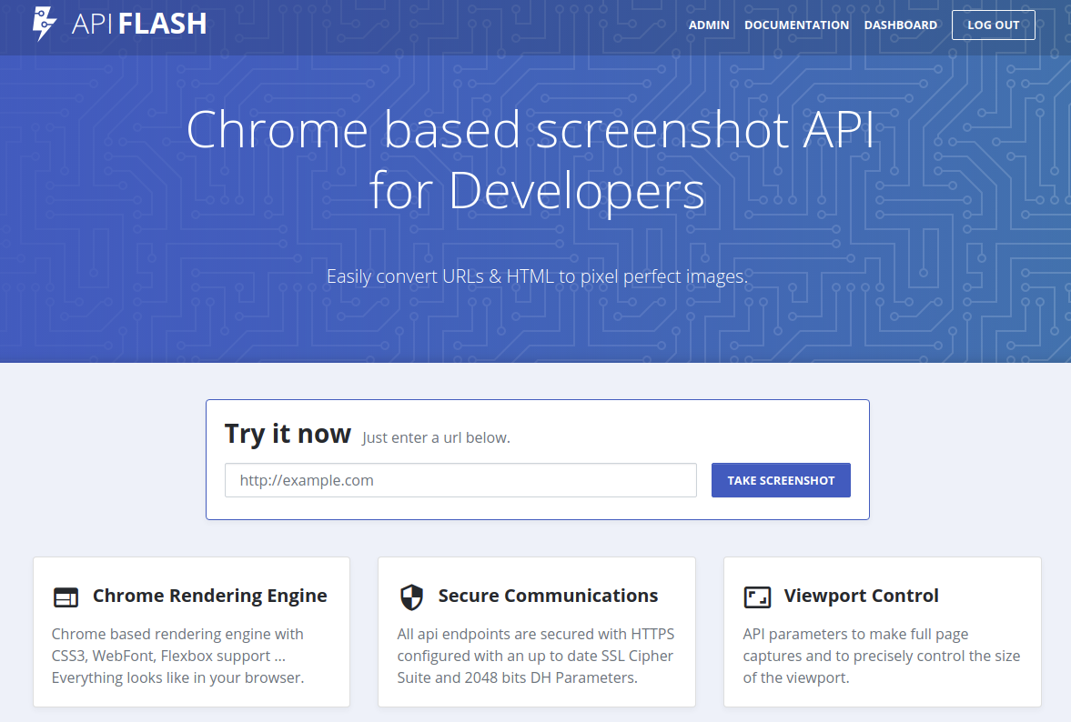
Task: Open the ADMIN menu link
Action: click(708, 25)
